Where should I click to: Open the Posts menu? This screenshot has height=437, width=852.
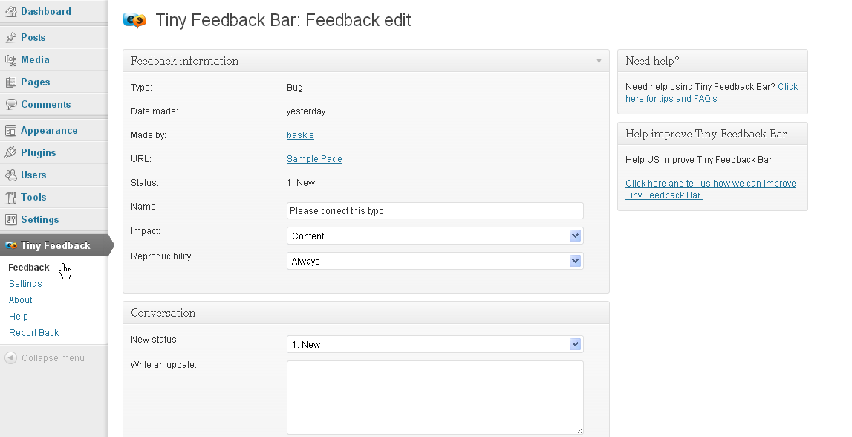33,37
